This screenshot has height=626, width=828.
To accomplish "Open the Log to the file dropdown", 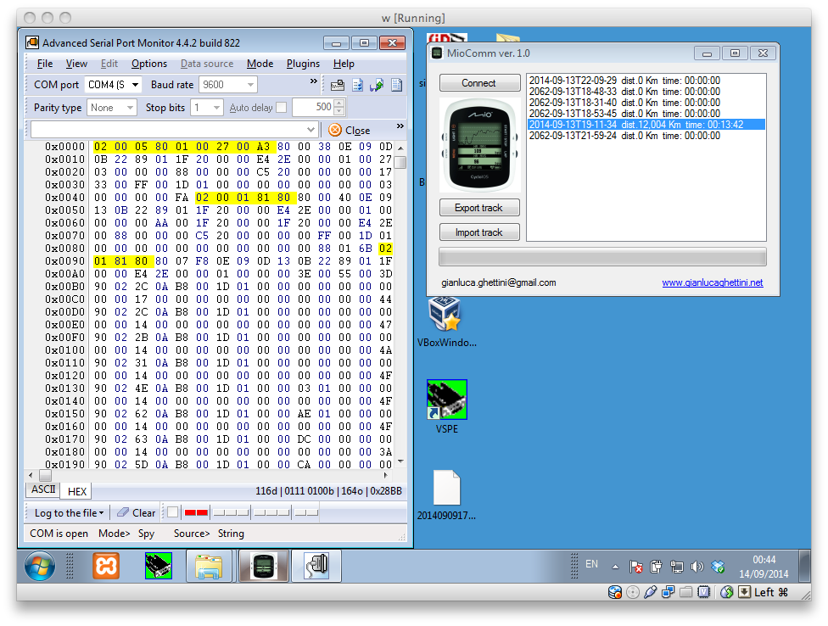I will pos(69,512).
